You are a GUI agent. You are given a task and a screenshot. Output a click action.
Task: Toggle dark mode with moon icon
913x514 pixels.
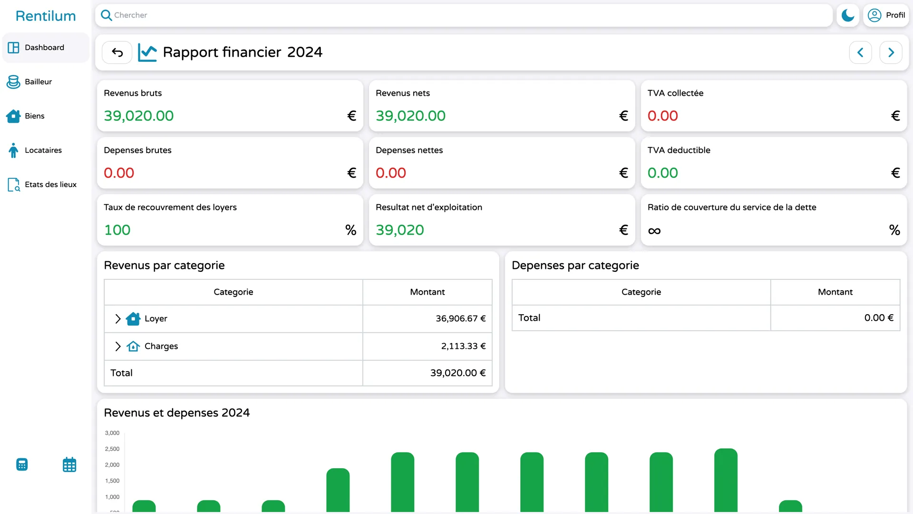848,15
